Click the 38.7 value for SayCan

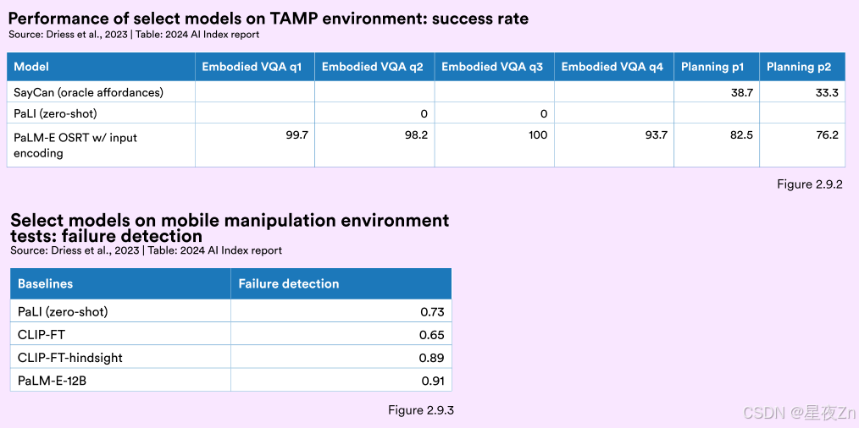click(x=742, y=93)
